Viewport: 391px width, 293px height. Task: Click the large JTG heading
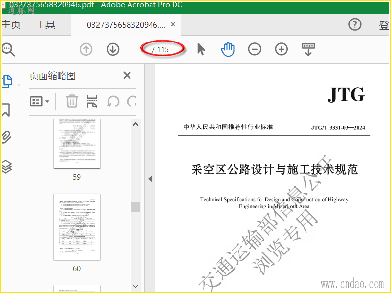pyautogui.click(x=347, y=94)
